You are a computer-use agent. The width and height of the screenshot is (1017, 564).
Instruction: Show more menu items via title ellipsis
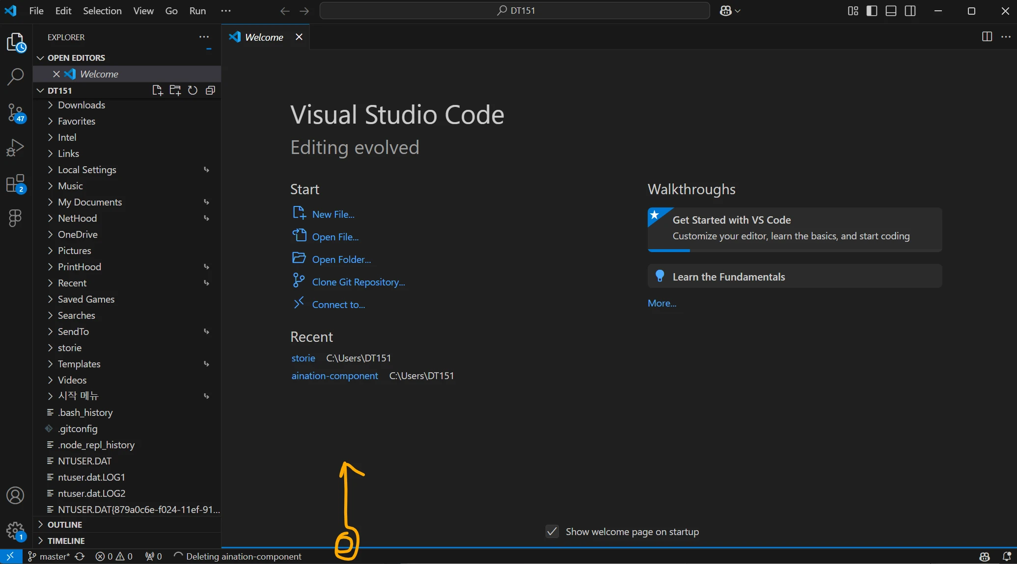226,11
